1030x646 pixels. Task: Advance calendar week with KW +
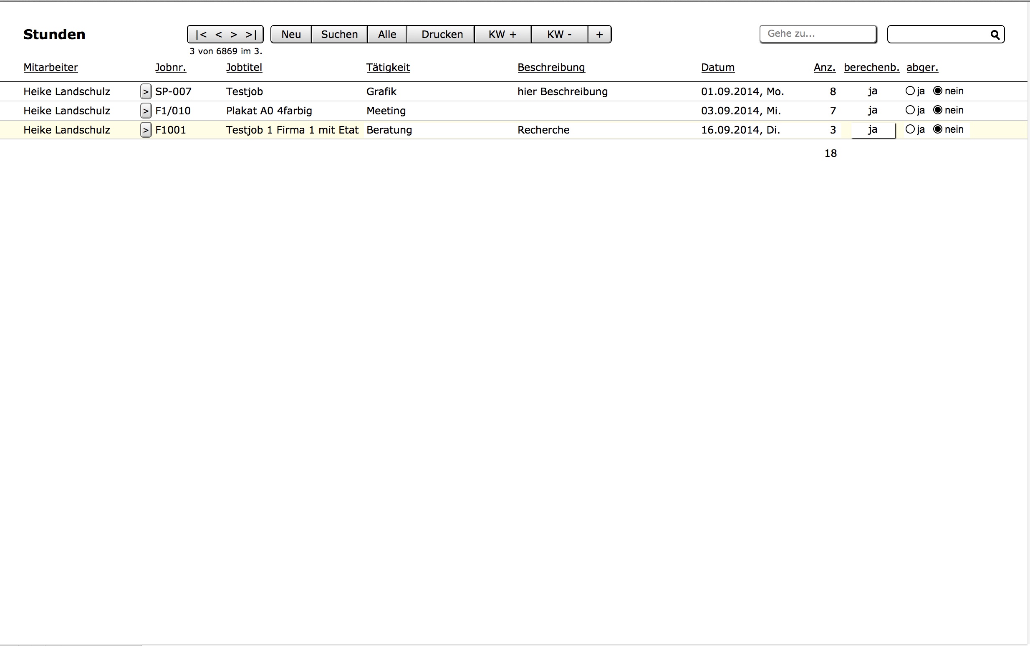point(502,35)
